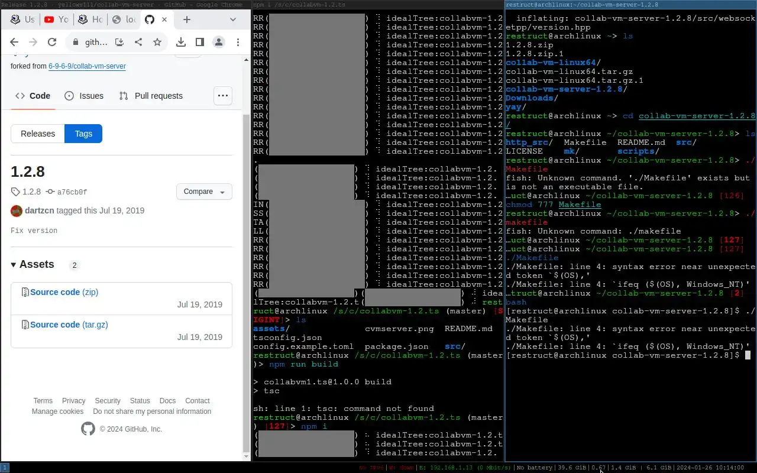757x473 pixels.
Task: Toggle Chrome side panel
Action: click(200, 42)
